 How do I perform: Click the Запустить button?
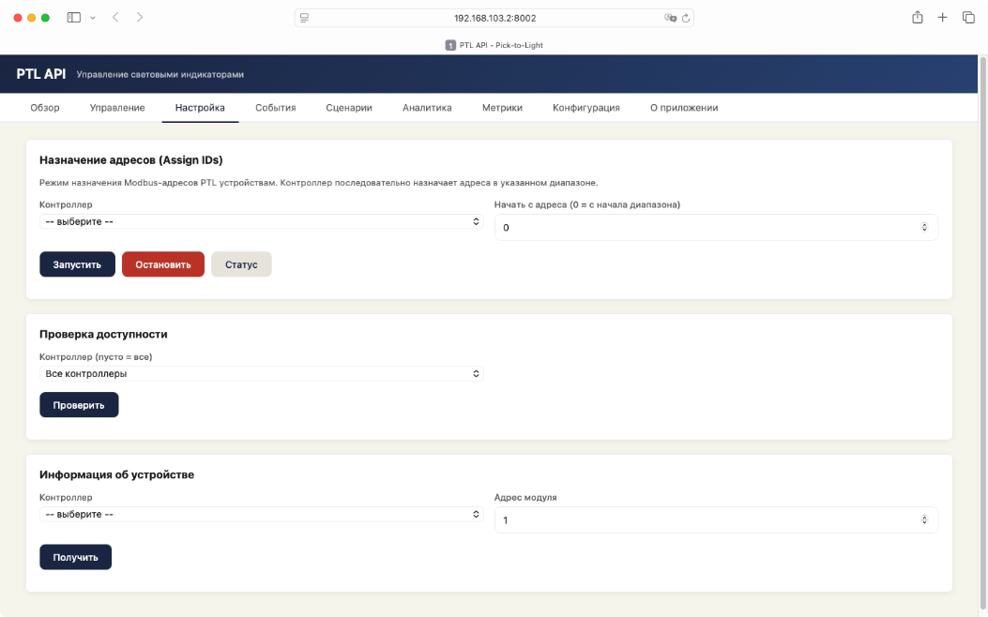77,263
